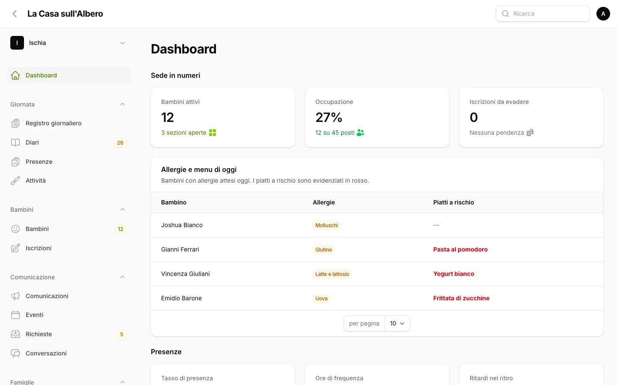This screenshot has height=385, width=617.
Task: Collapse the Famiglie section
Action: coord(123,382)
